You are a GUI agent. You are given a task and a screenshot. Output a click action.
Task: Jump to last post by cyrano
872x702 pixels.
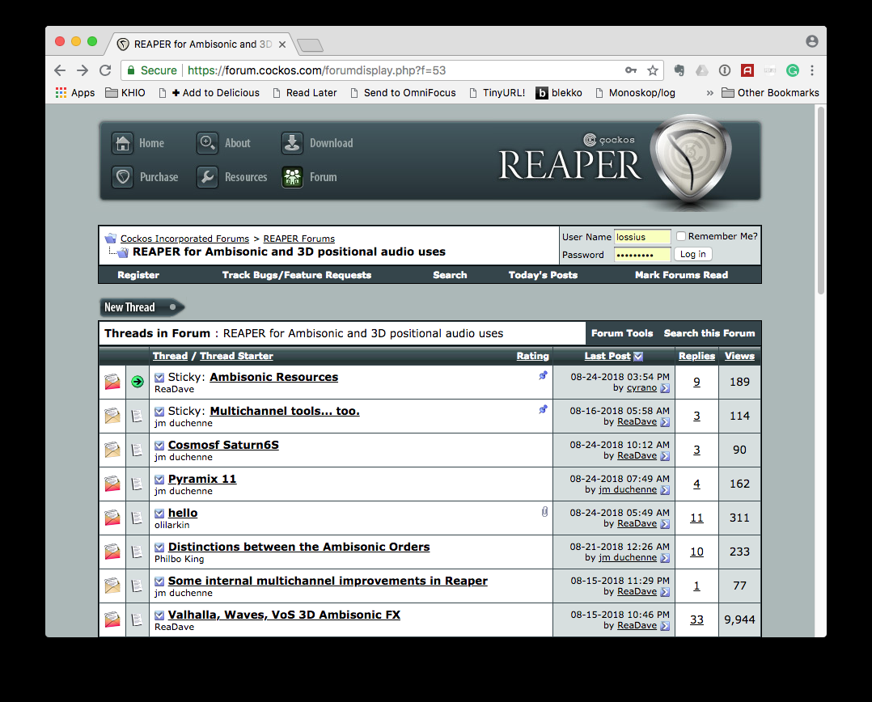[665, 389]
